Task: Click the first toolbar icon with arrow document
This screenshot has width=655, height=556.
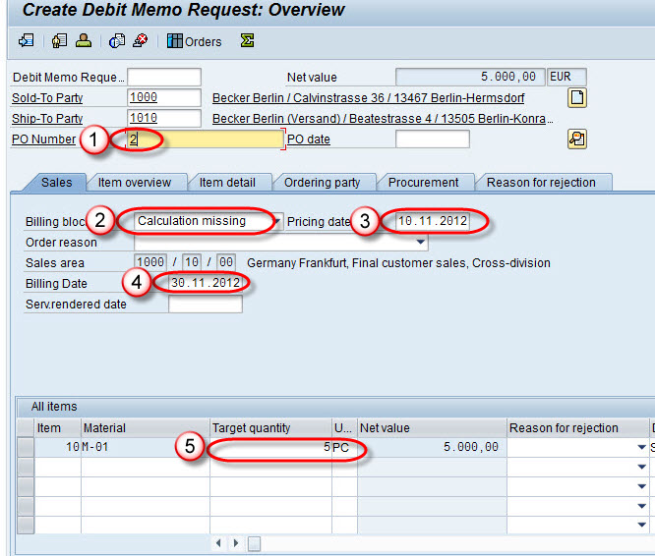Action: pos(27,41)
